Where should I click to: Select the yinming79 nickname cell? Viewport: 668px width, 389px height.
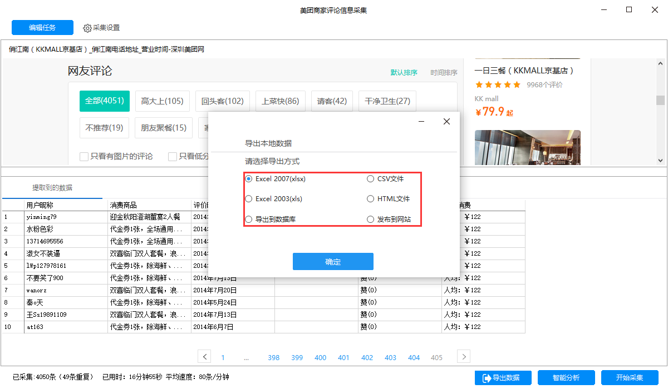66,217
